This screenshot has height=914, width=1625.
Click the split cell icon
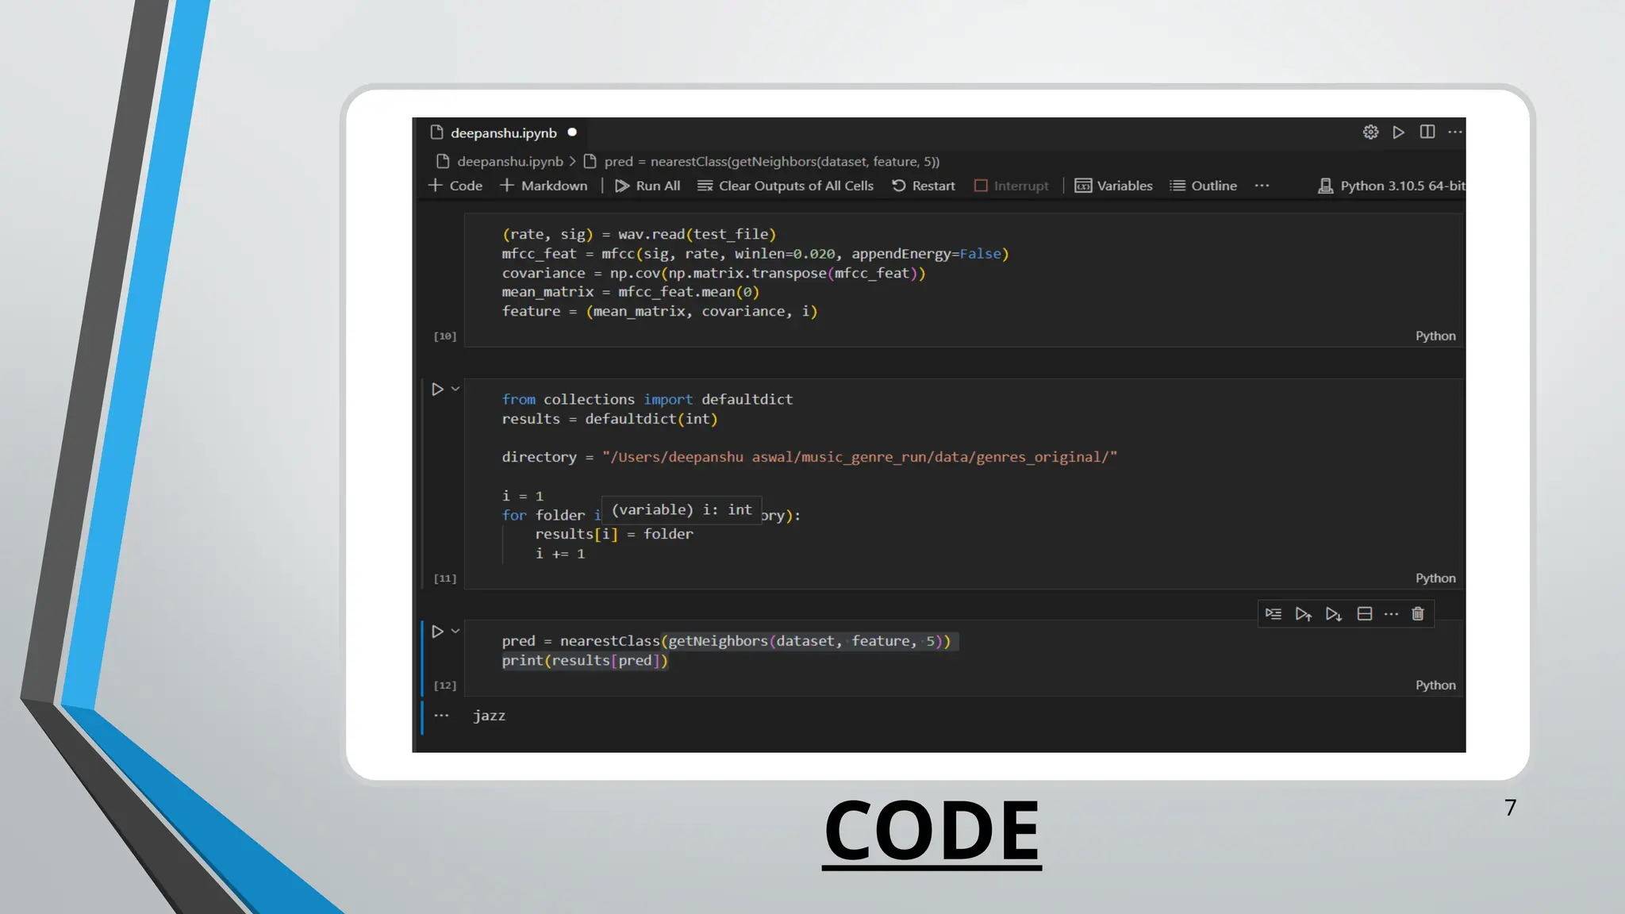coord(1364,614)
